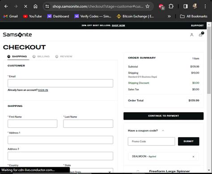Open the Chrome profile avatar
212x174 pixels.
(x=195, y=6)
